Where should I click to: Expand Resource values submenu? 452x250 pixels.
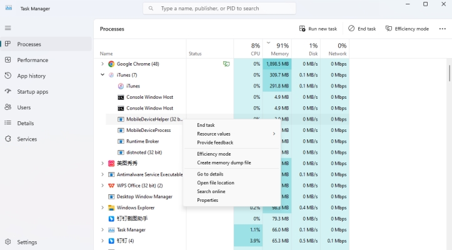pos(236,134)
